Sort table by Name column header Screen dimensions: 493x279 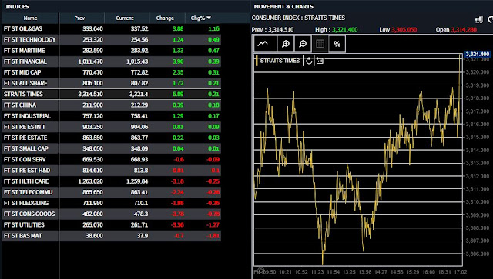[x=30, y=18]
